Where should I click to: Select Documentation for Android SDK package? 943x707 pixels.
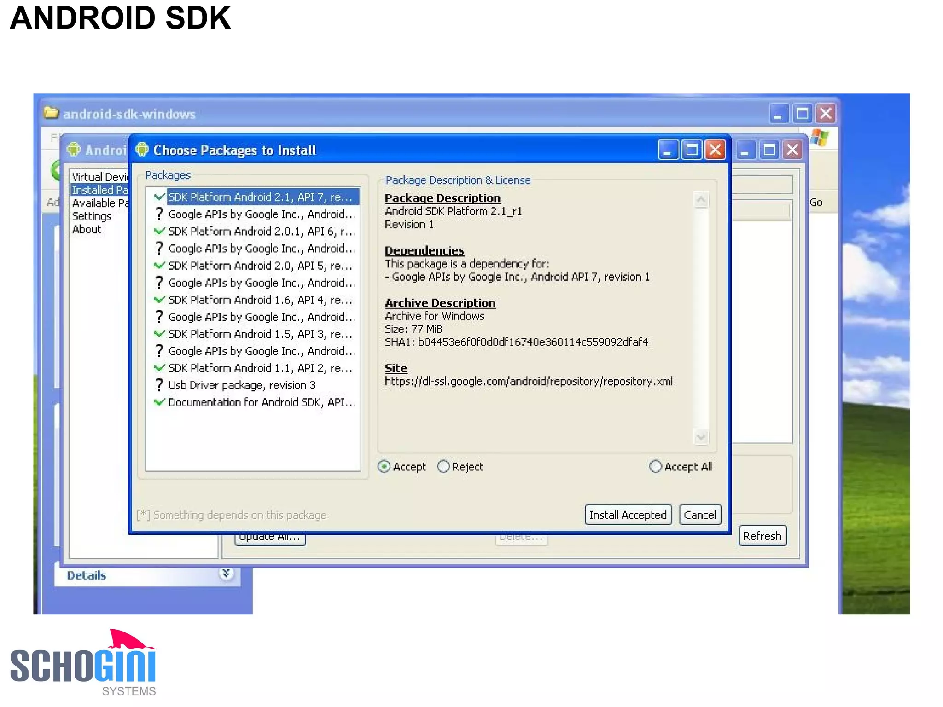[x=262, y=402]
